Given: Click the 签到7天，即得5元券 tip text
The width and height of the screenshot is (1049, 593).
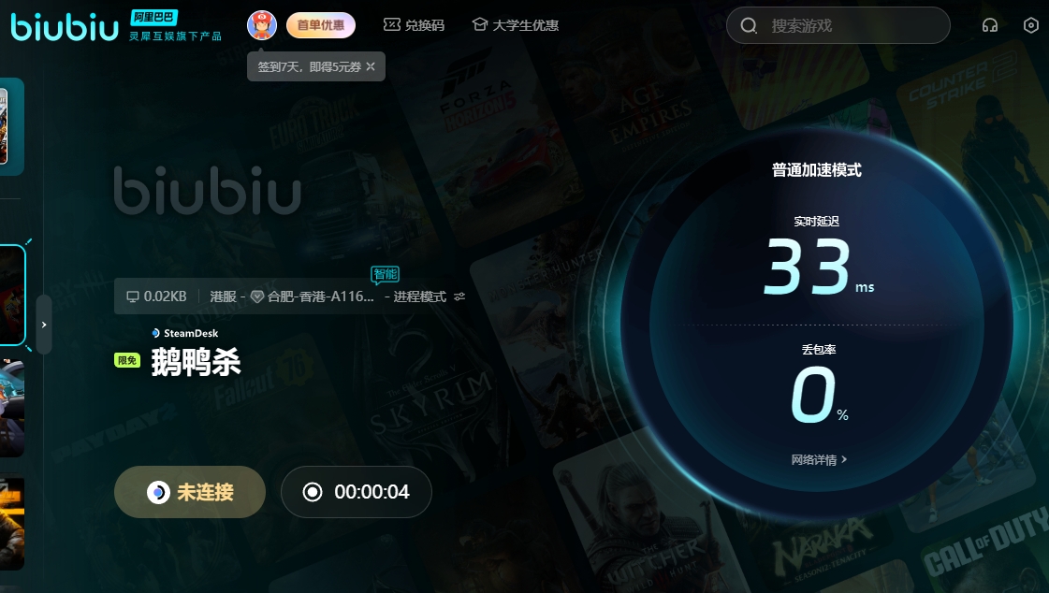Looking at the screenshot, I should [x=309, y=66].
